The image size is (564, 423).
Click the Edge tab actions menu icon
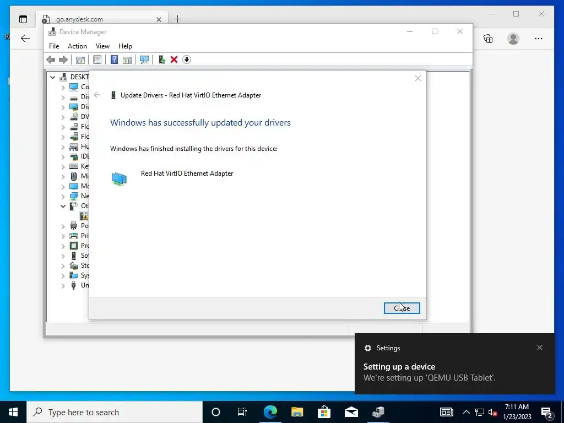click(23, 19)
